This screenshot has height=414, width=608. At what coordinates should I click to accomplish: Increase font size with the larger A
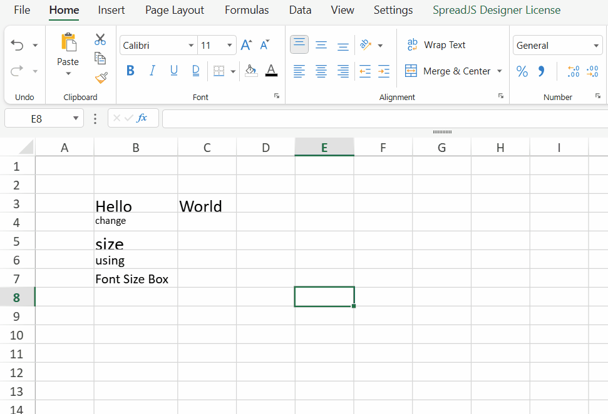[x=246, y=45]
